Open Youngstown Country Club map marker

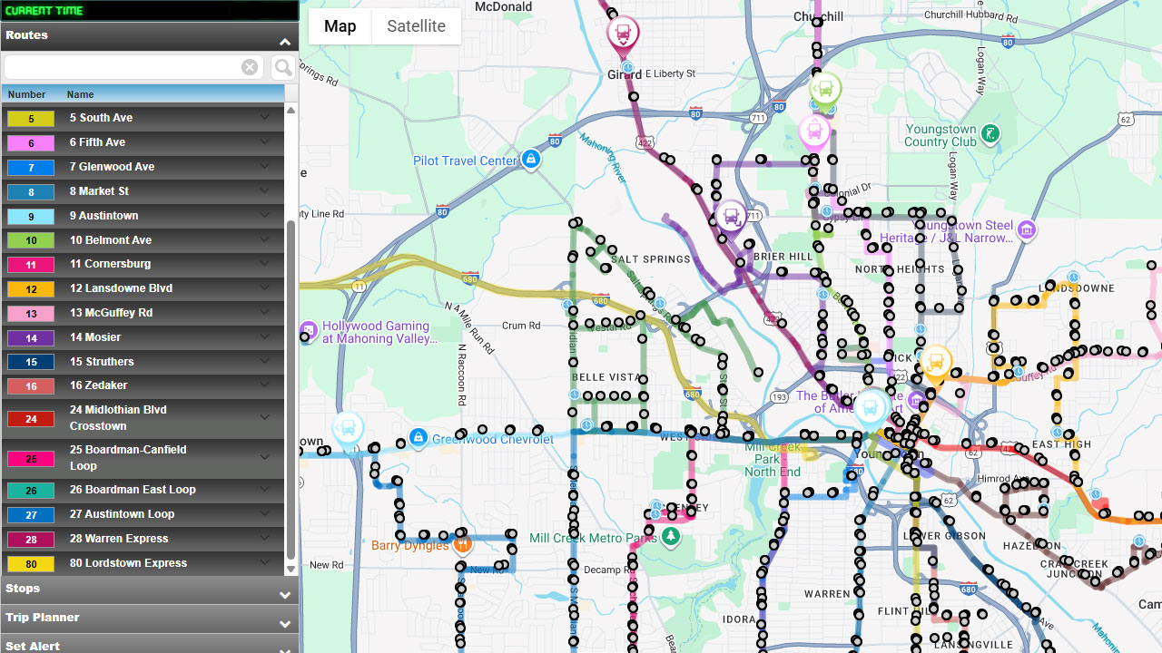(x=990, y=134)
